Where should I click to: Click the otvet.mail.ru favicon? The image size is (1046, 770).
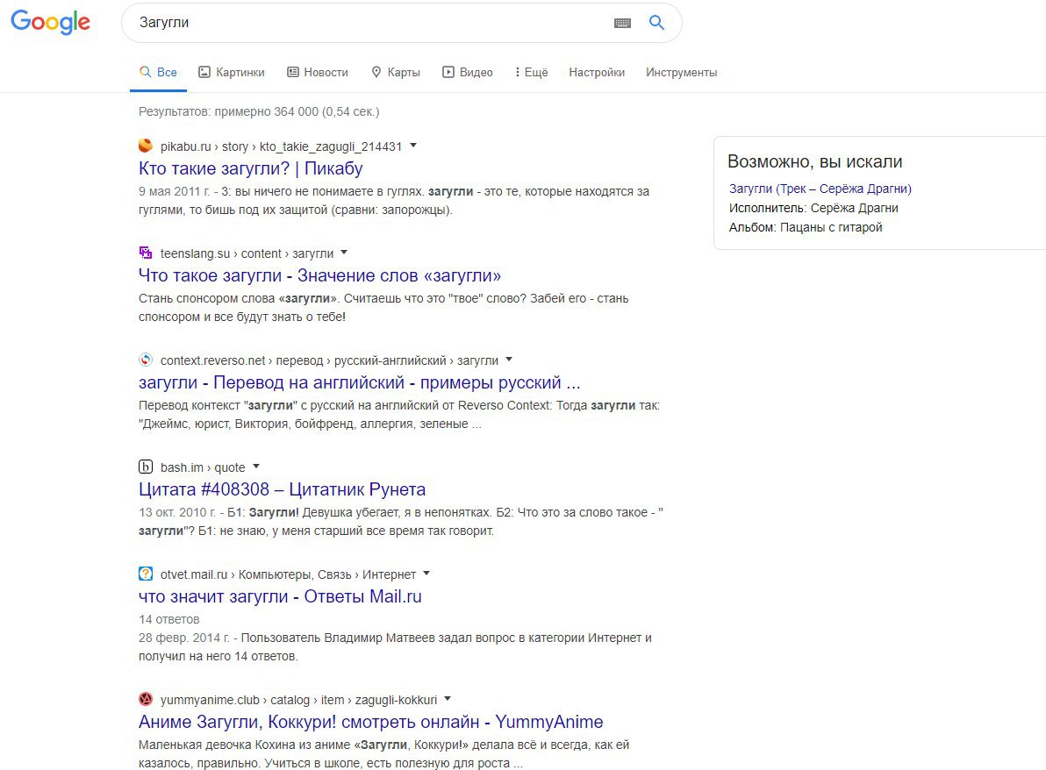click(x=146, y=574)
